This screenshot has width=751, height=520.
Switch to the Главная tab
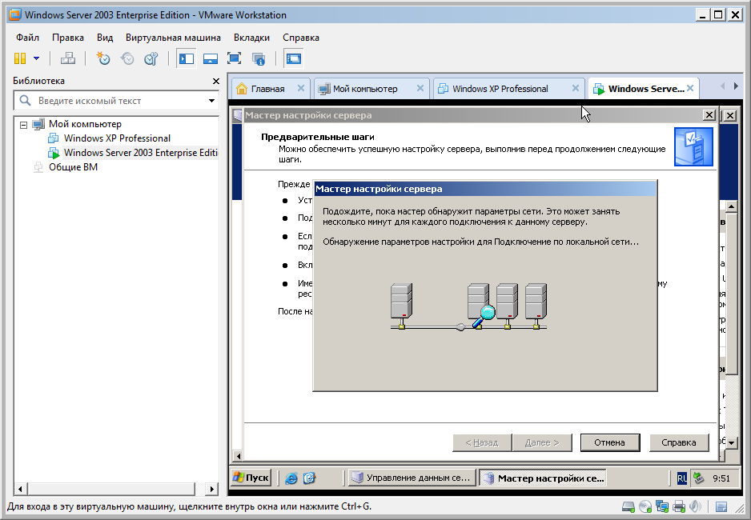click(x=267, y=89)
